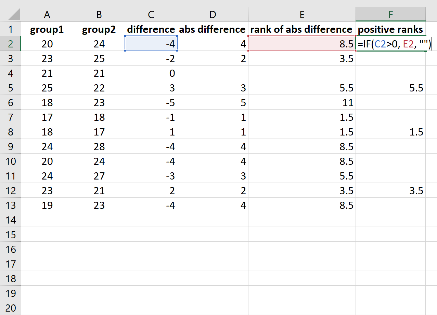Click cell C2 containing -4
The width and height of the screenshot is (437, 315).
tap(151, 44)
